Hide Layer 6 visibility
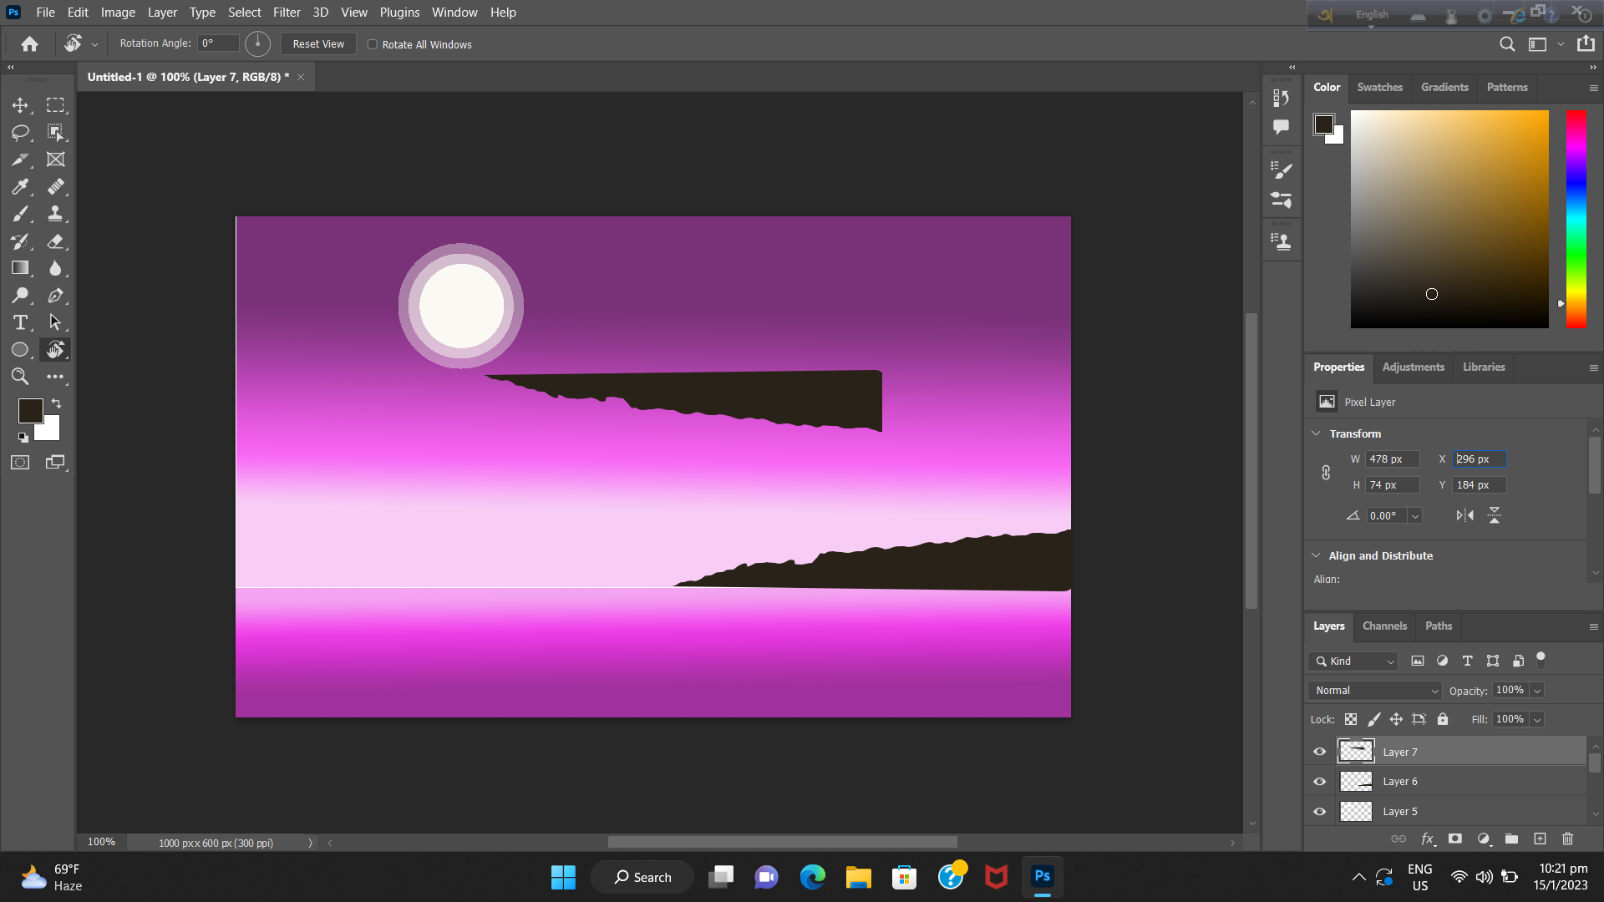This screenshot has height=902, width=1604. (1320, 781)
